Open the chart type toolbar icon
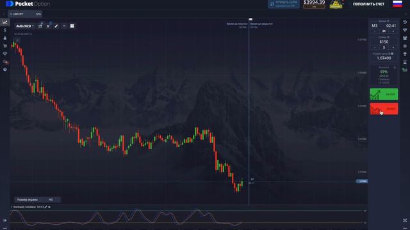Image resolution: width=410 pixels, height=230 pixels. click(40, 26)
